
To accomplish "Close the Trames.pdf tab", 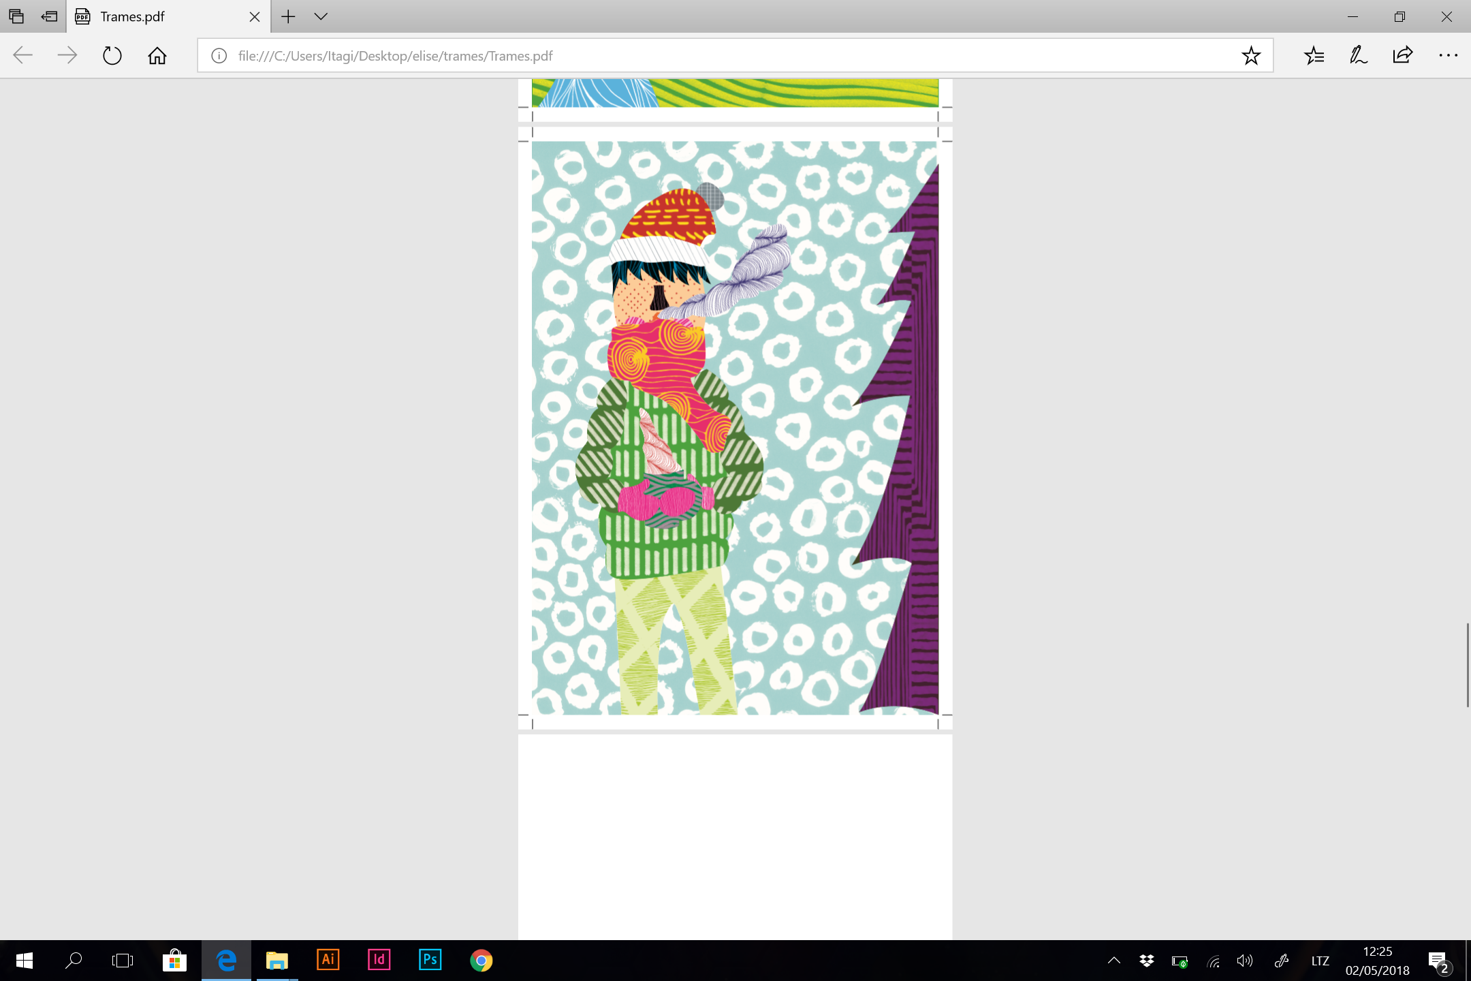I will coord(255,16).
